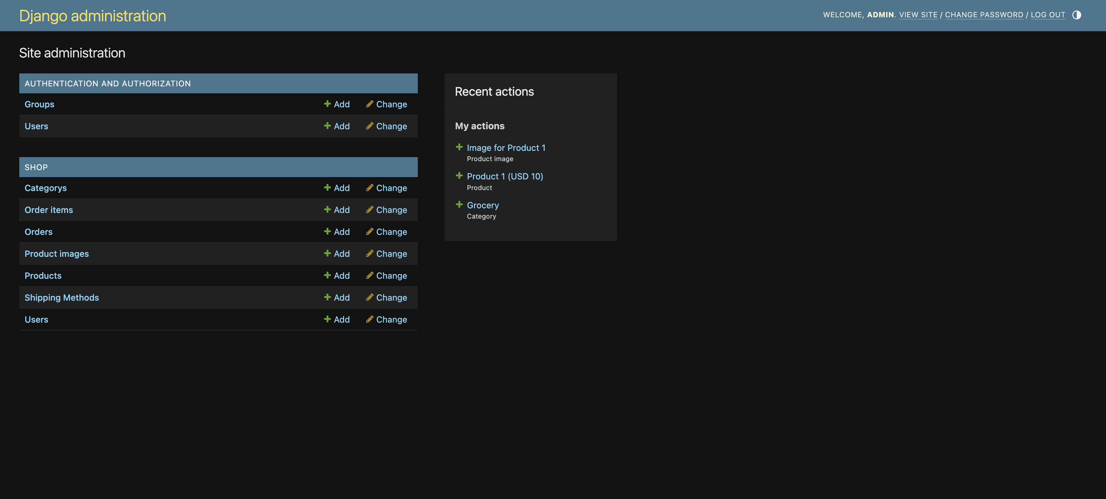Click the pencil icon in Groups row
Image resolution: width=1106 pixels, height=499 pixels.
click(x=369, y=104)
